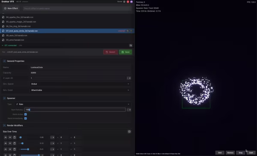Screen dimensions: 257x156
Task: Duplicate the 07_loot_aura_circle effect via copy icon
Action: (128, 31)
